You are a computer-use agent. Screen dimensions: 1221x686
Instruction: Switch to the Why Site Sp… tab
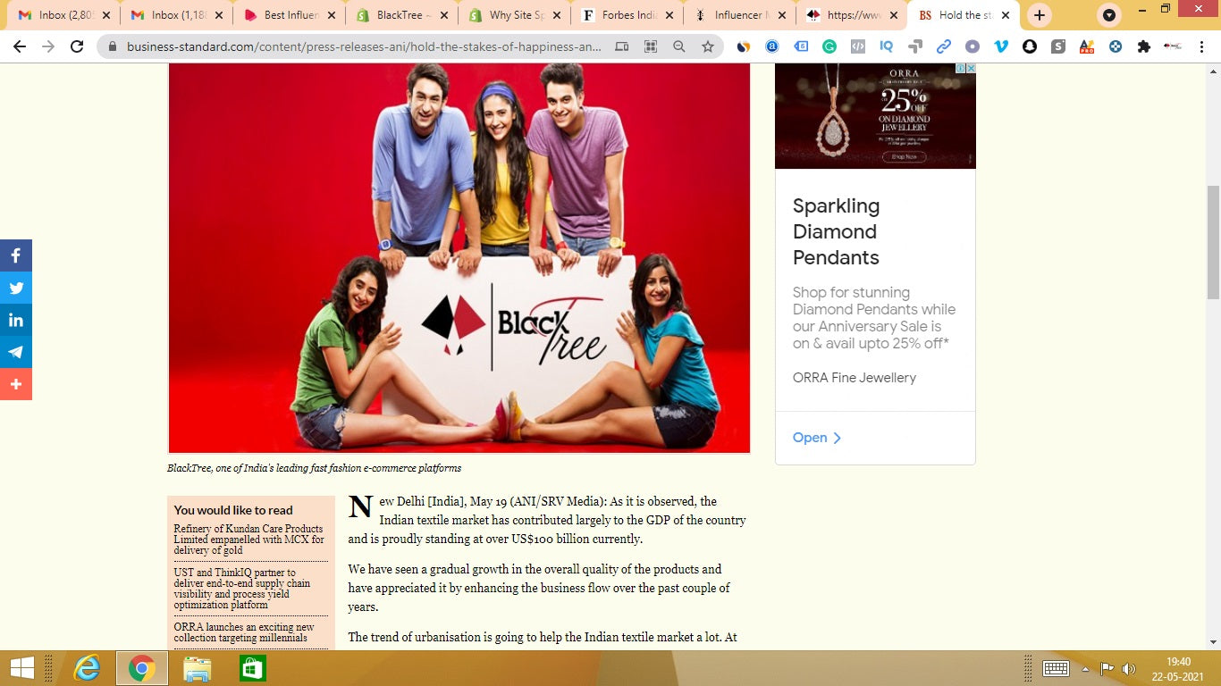515,15
